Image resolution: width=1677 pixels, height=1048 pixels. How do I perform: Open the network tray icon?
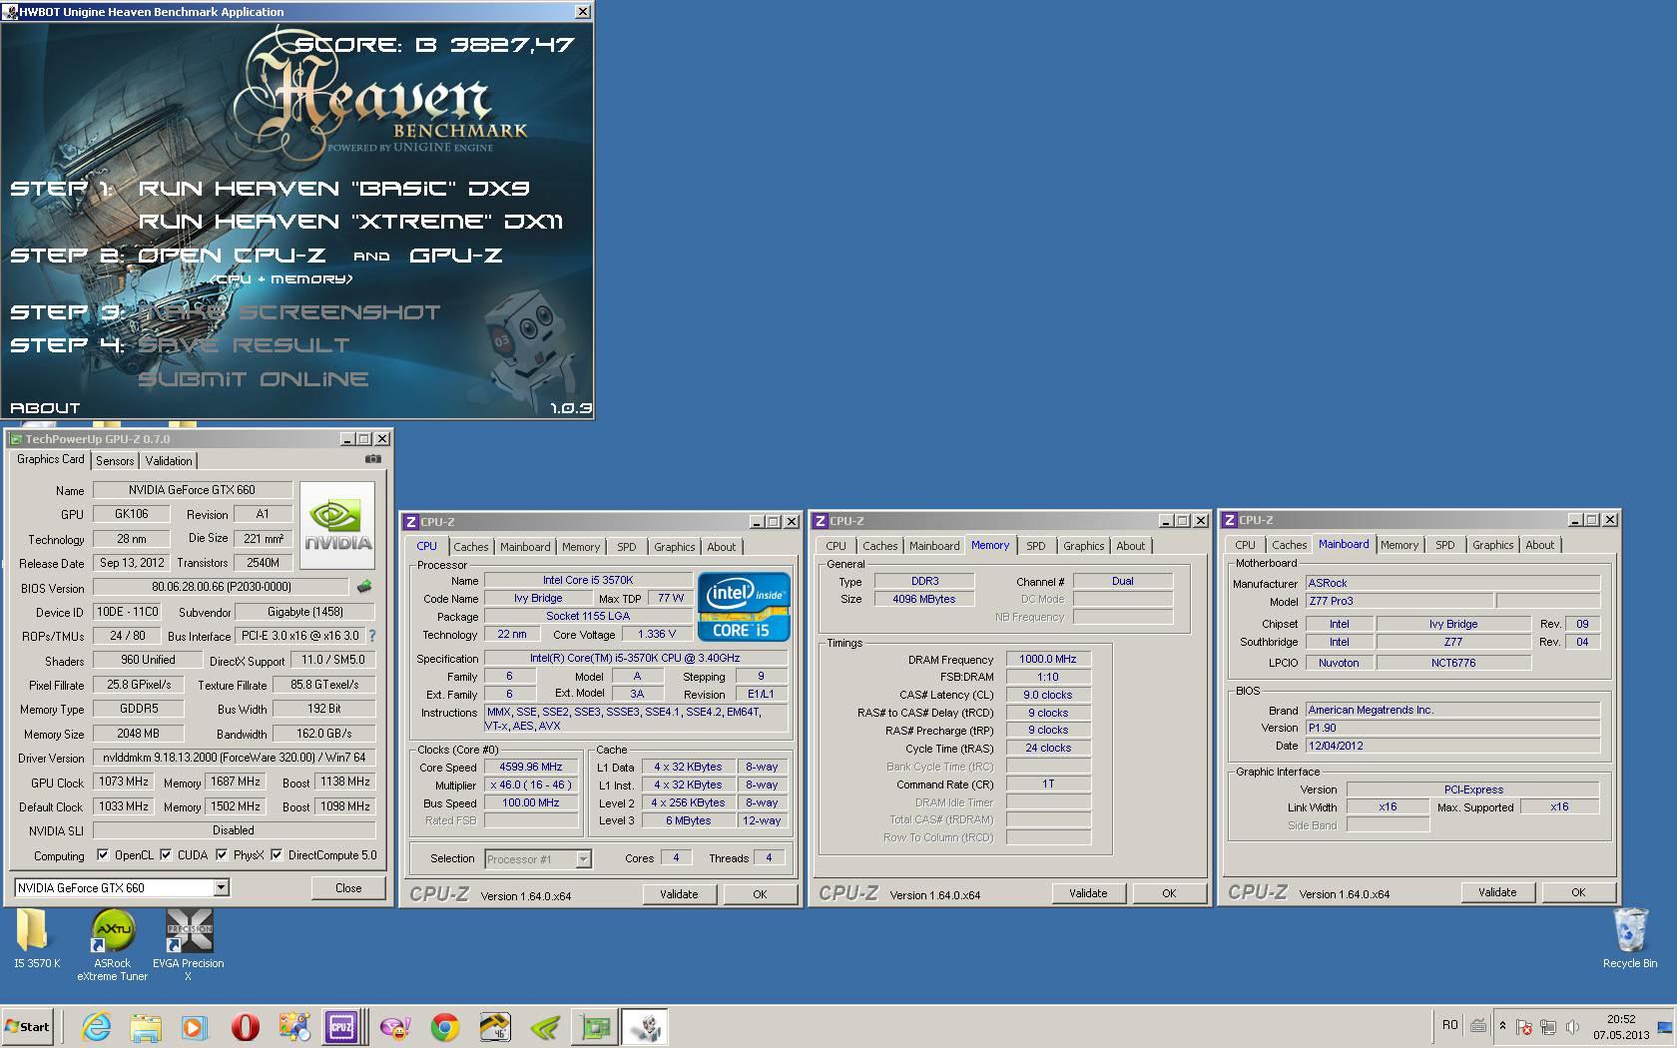(1548, 1027)
